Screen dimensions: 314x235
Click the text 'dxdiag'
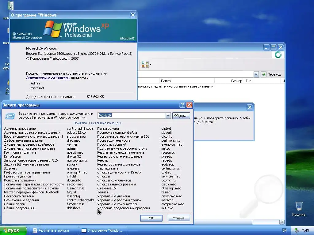click(x=167, y=172)
